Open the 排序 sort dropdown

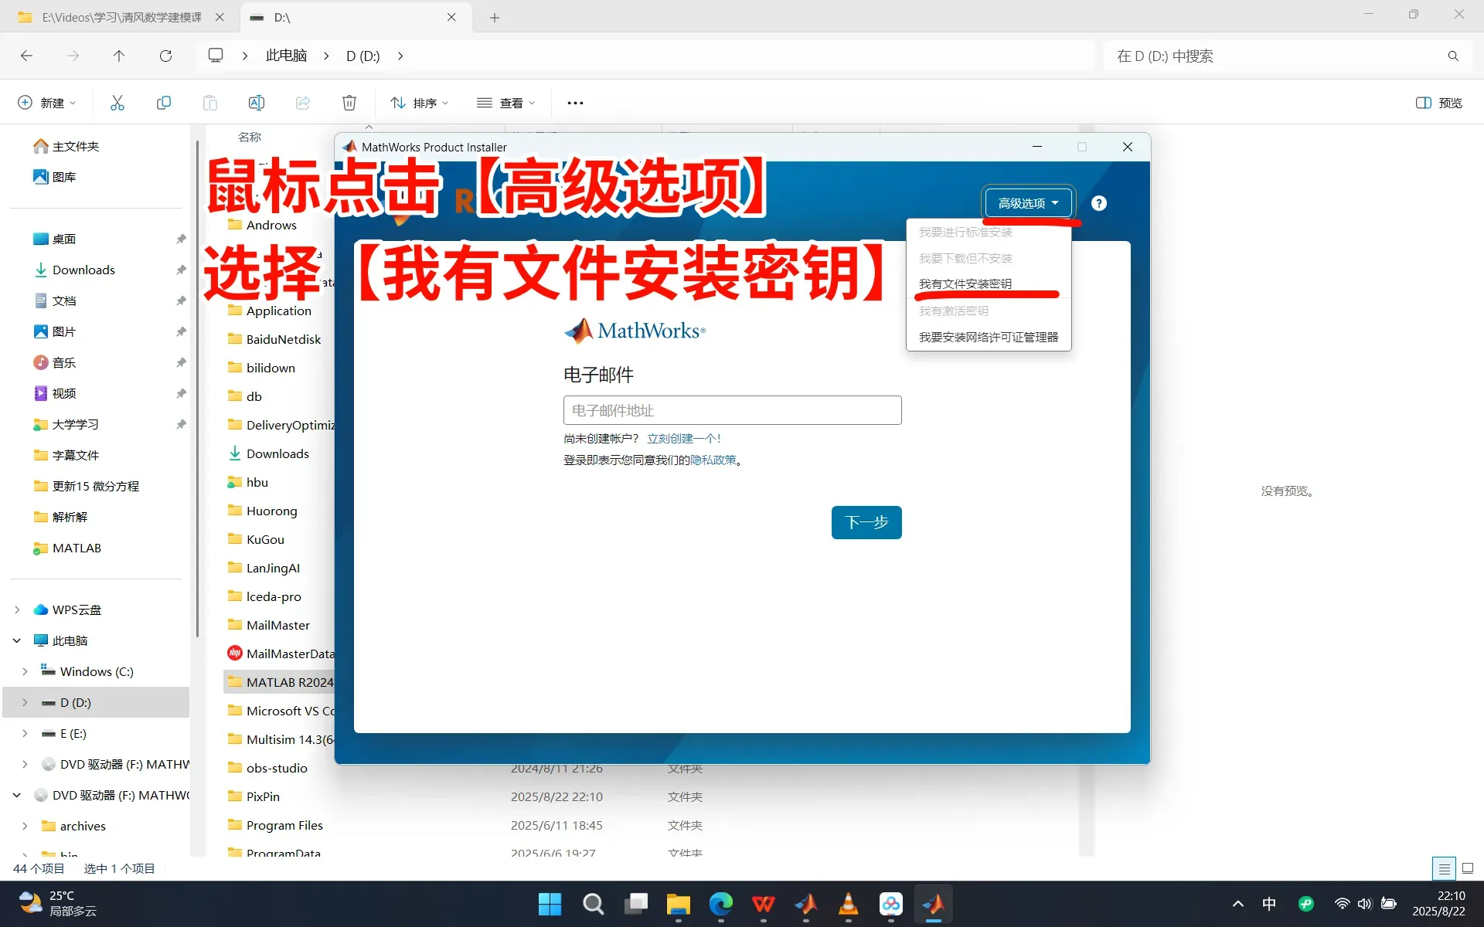tap(420, 103)
